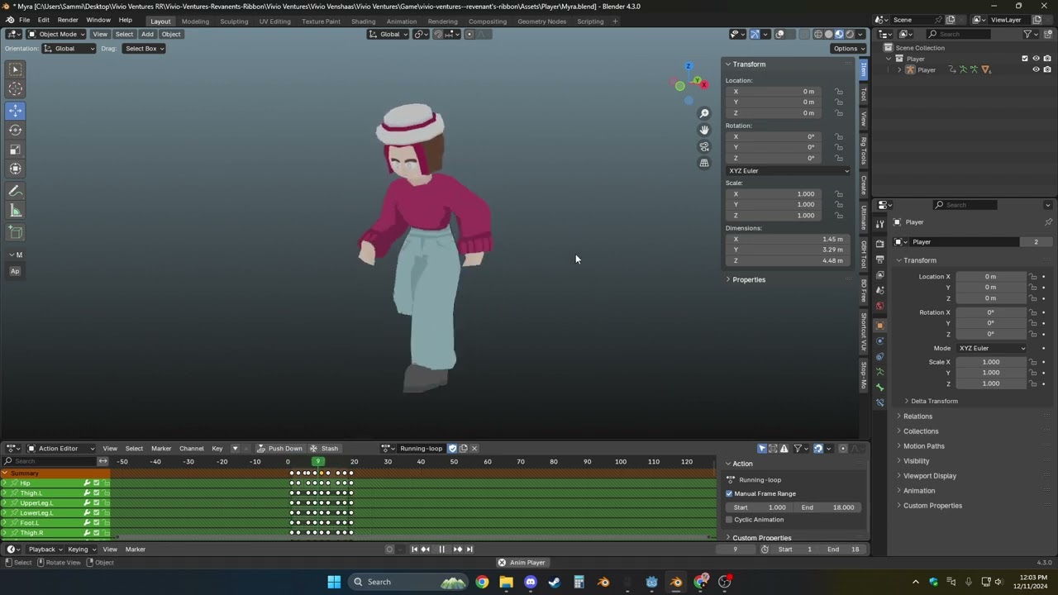The image size is (1058, 595).
Task: Select the Rotate tool in the viewport toolbar
Action: 15,130
